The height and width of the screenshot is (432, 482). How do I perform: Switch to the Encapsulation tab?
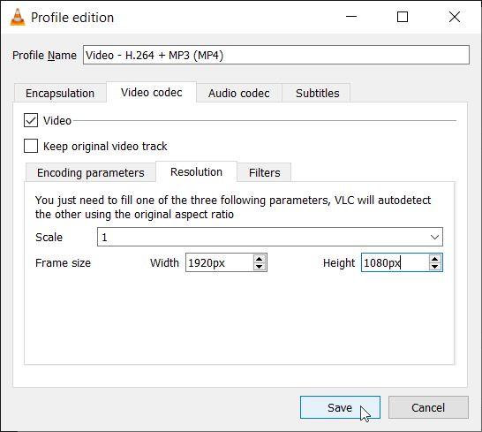[x=60, y=93]
